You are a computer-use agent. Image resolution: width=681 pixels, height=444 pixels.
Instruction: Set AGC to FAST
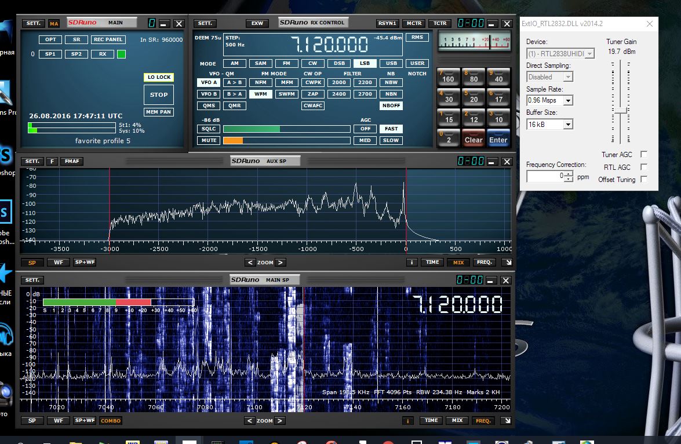click(x=391, y=129)
